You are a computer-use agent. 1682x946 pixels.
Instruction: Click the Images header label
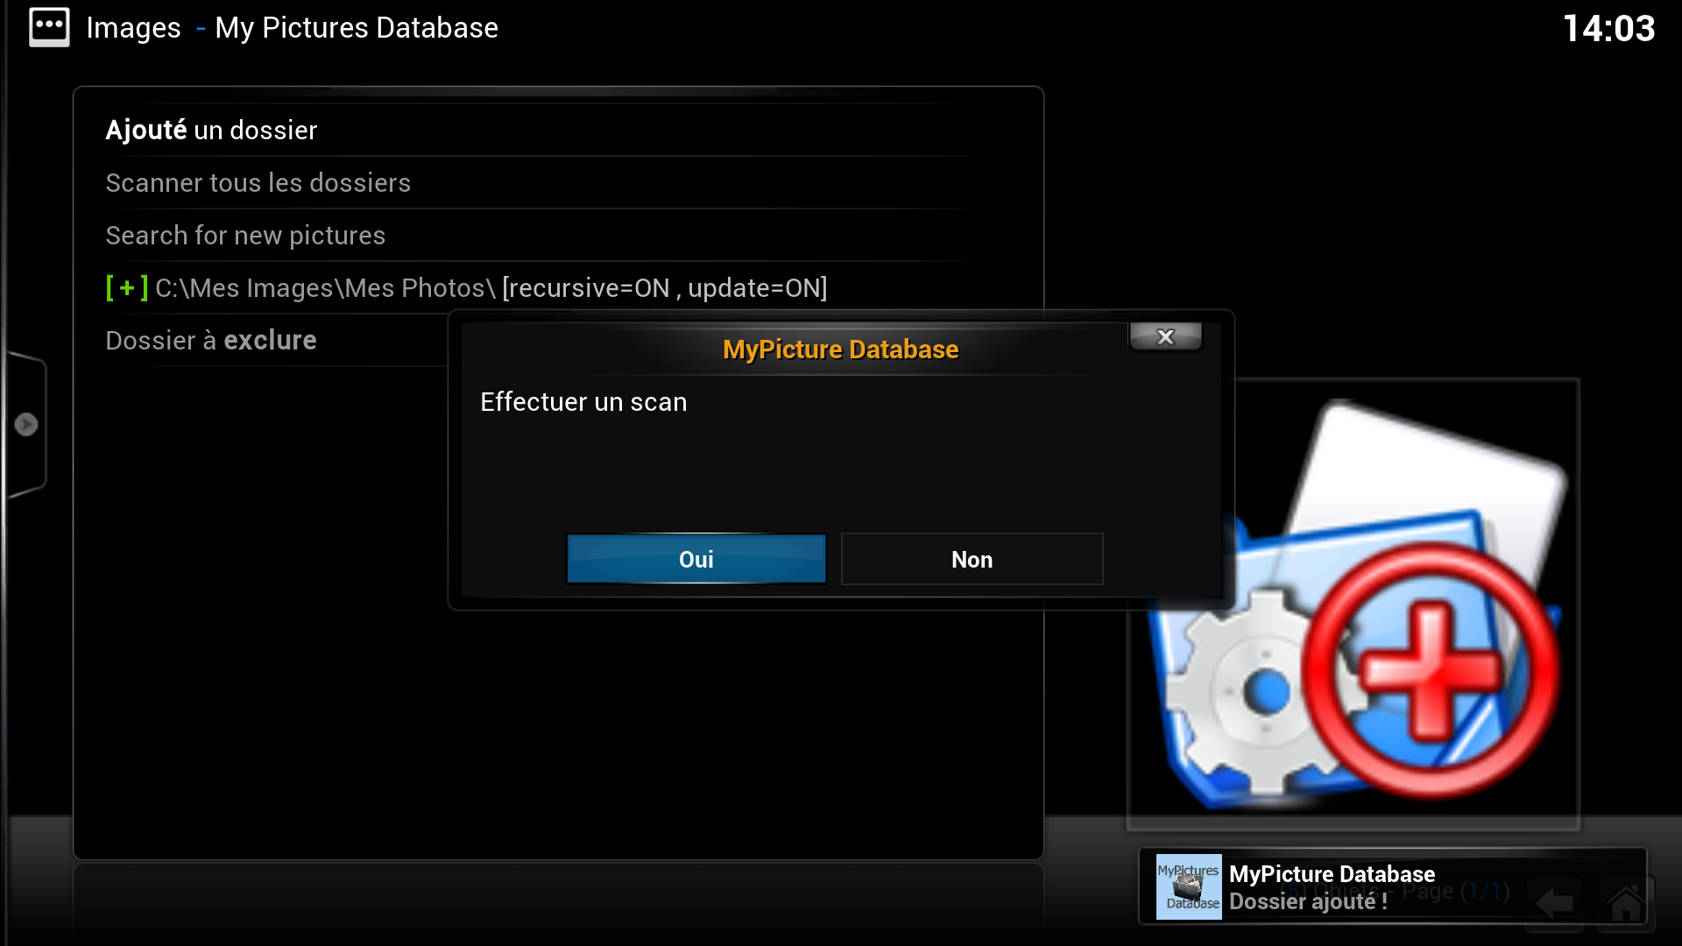click(133, 28)
